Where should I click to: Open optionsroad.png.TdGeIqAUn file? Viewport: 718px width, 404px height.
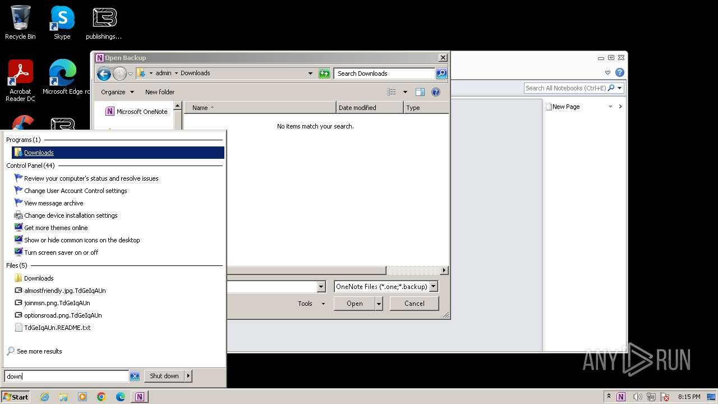point(63,315)
